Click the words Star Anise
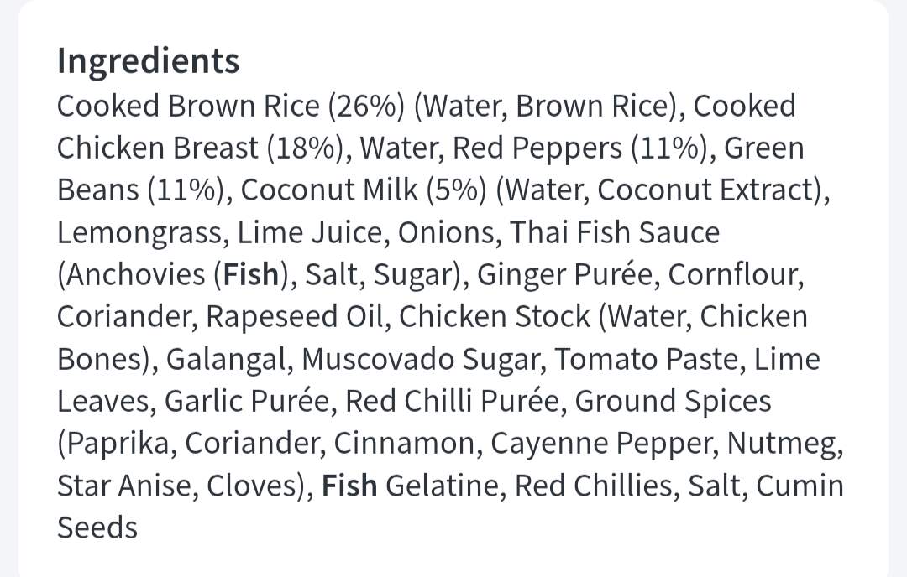907x577 pixels. (x=123, y=485)
